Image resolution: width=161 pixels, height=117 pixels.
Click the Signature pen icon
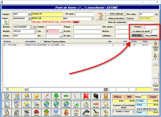tap(96, 113)
